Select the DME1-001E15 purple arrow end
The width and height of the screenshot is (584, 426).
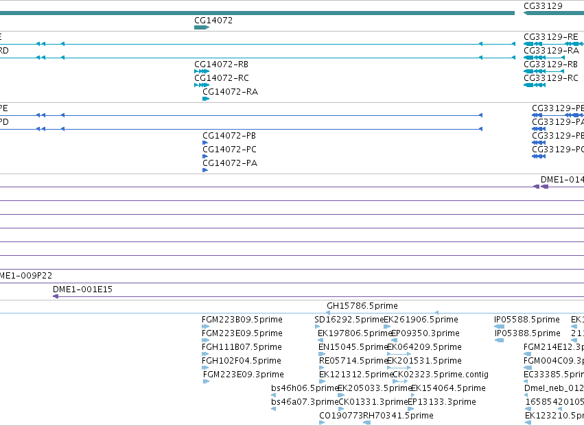pos(56,296)
